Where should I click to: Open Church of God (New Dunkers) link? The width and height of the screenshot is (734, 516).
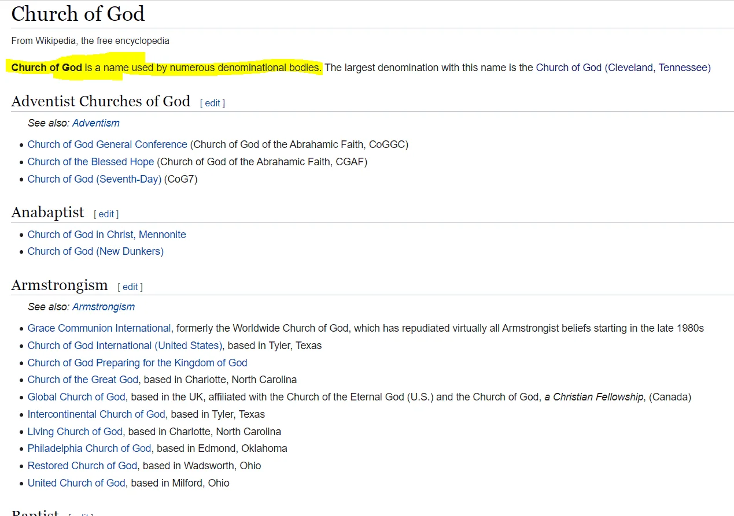95,251
